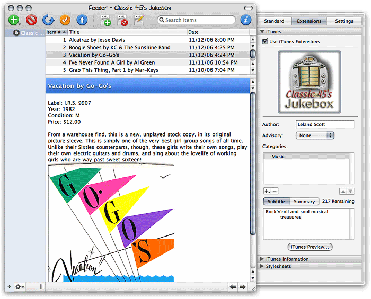The width and height of the screenshot is (371, 299).
Task: Click the plus icon at sidebar bottom
Action: pyautogui.click(x=9, y=287)
